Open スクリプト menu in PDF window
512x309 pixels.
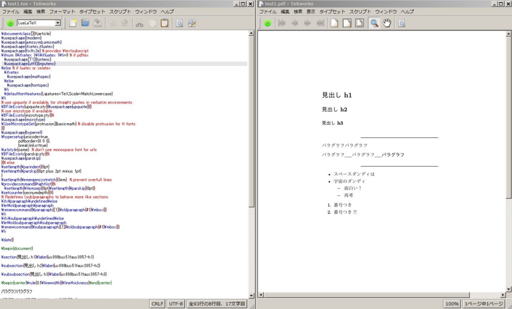pyautogui.click(x=360, y=11)
